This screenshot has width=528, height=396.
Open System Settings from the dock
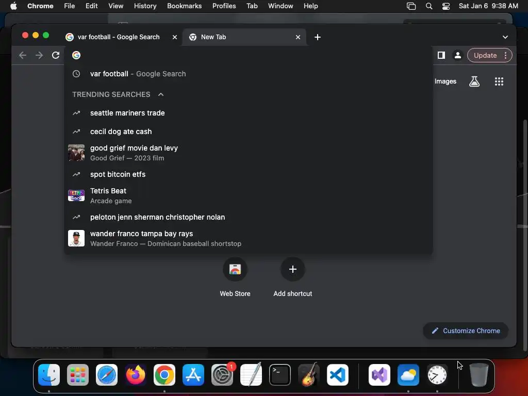pyautogui.click(x=222, y=375)
